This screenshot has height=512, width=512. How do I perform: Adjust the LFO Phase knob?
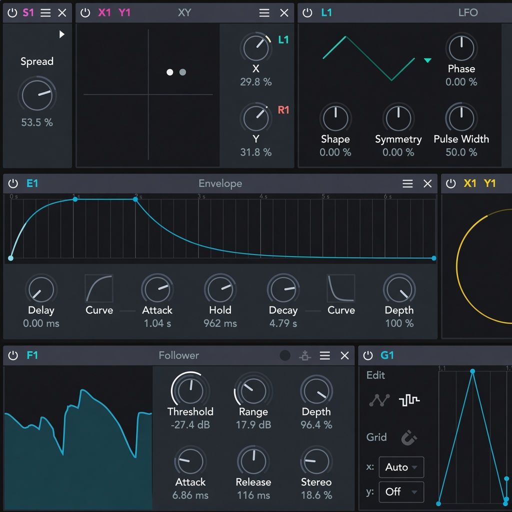pyautogui.click(x=461, y=48)
